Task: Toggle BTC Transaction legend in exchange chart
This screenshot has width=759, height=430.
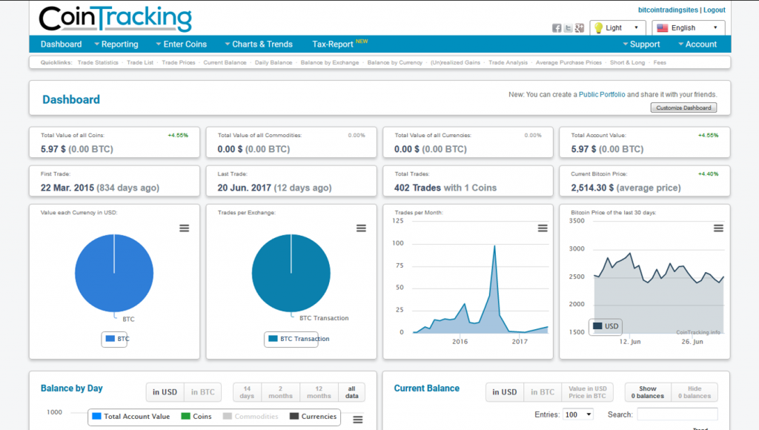Action: 299,339
